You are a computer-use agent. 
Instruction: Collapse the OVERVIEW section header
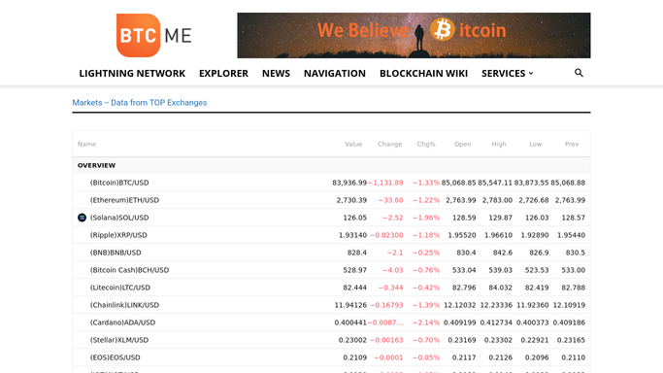coord(332,165)
